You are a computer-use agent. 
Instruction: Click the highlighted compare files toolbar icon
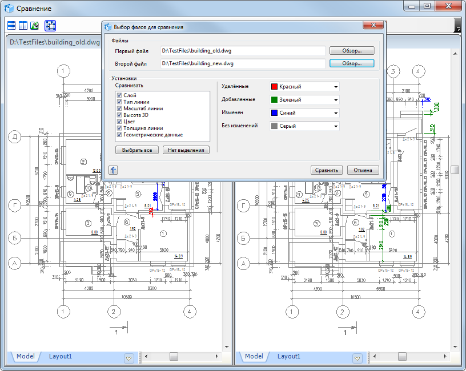[x=50, y=26]
